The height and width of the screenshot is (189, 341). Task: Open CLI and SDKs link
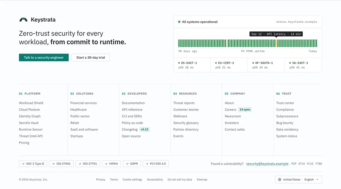pyautogui.click(x=132, y=116)
